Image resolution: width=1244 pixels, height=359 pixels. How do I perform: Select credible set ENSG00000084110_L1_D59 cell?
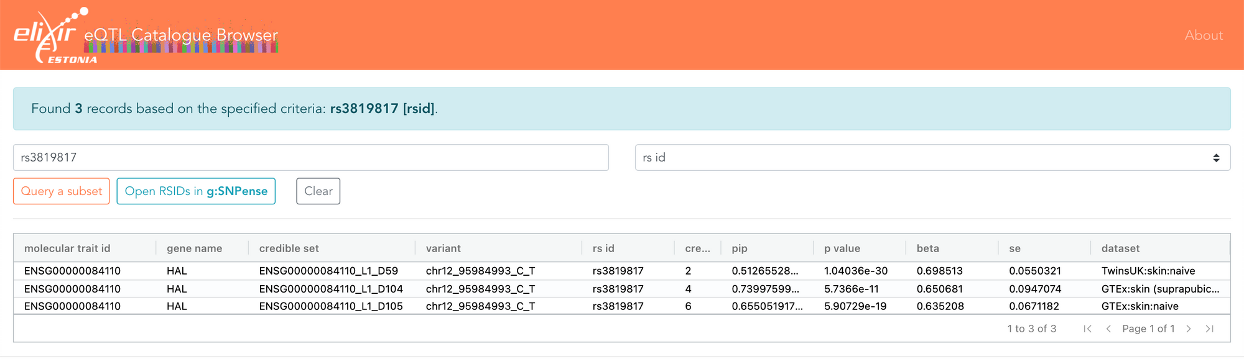point(328,271)
